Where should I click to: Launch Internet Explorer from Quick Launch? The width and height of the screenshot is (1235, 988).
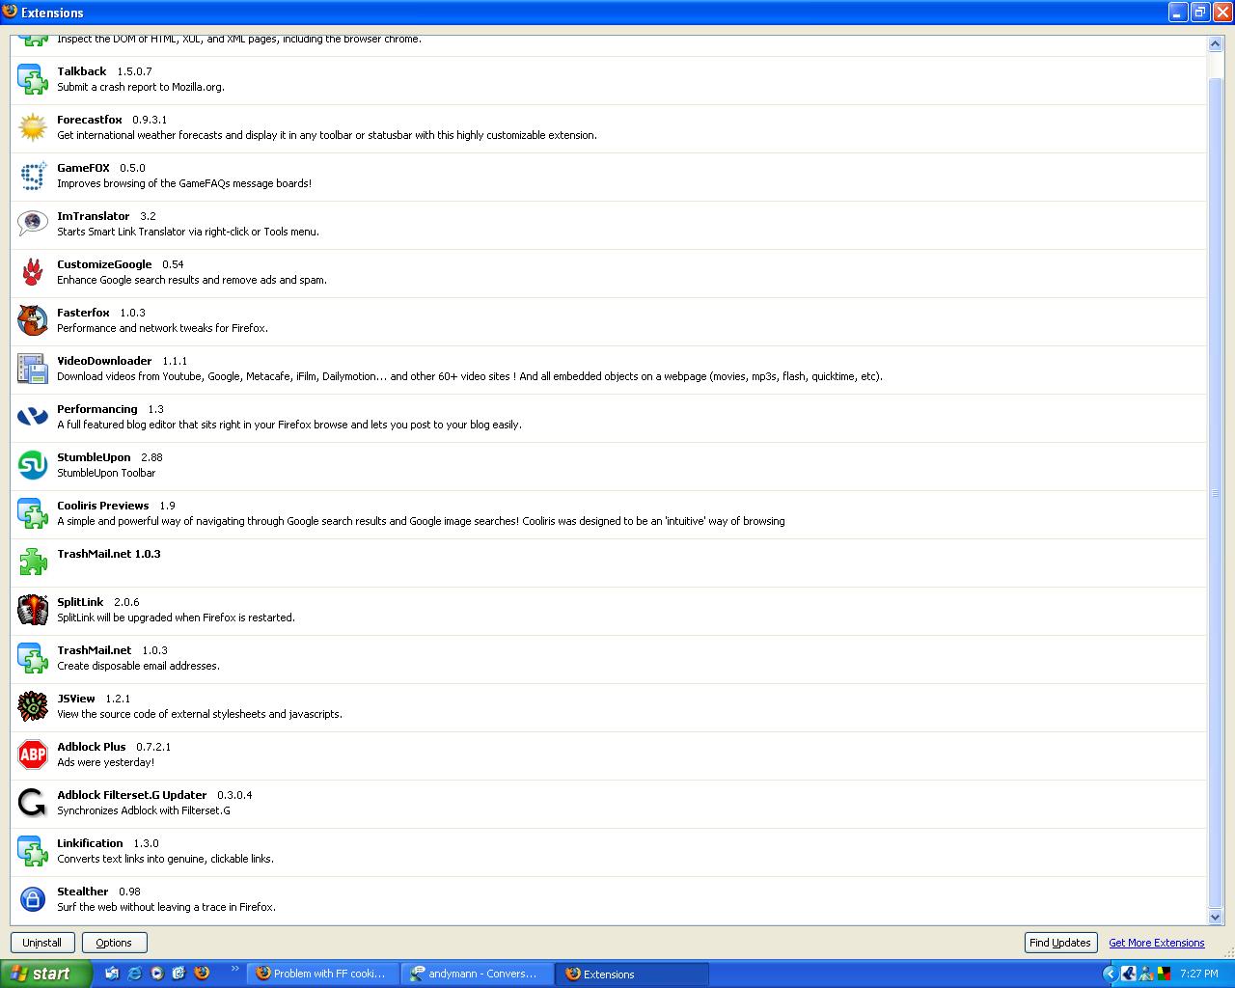point(134,974)
